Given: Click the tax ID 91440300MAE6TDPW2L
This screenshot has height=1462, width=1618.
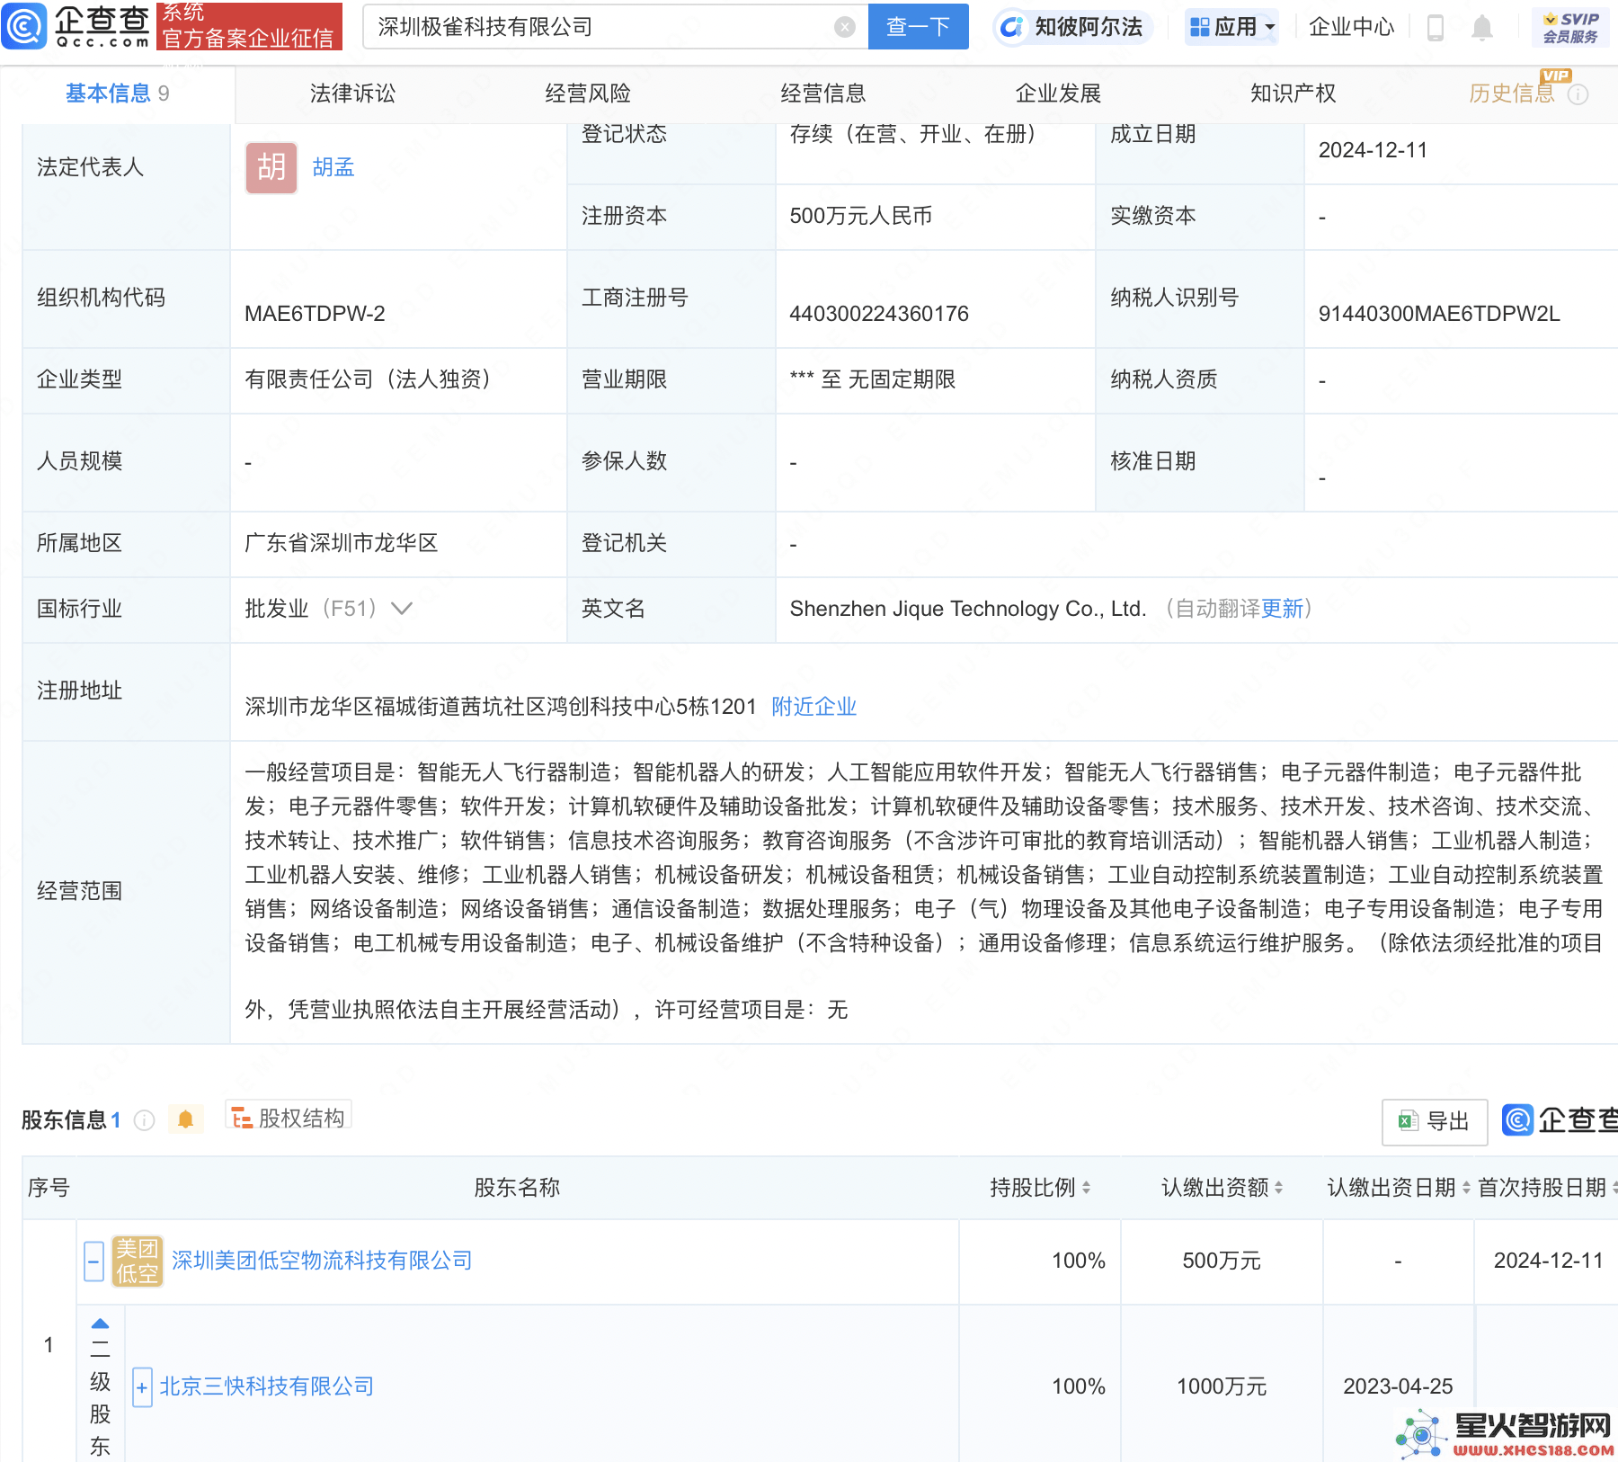Looking at the screenshot, I should (1439, 314).
